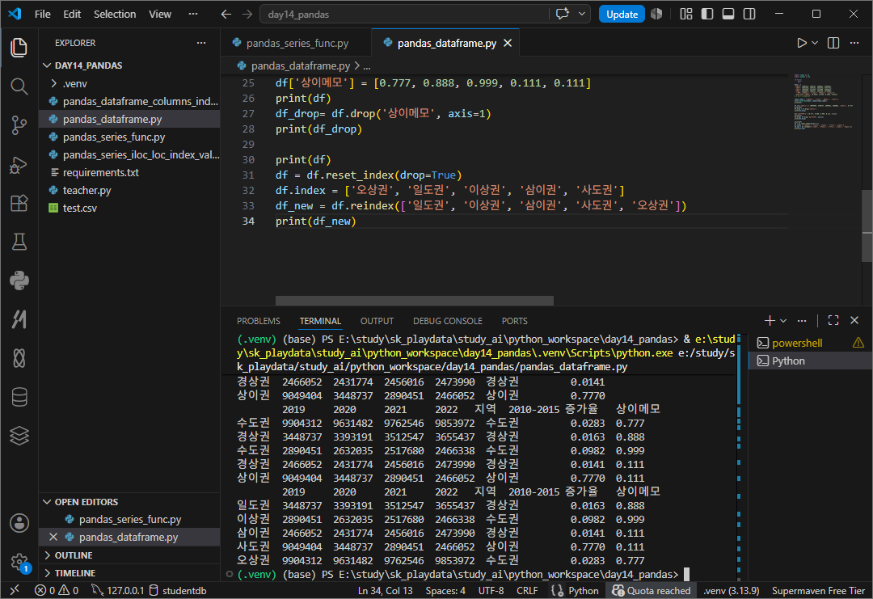Image resolution: width=873 pixels, height=599 pixels.
Task: Open the Run Python File dropdown
Action: (815, 43)
